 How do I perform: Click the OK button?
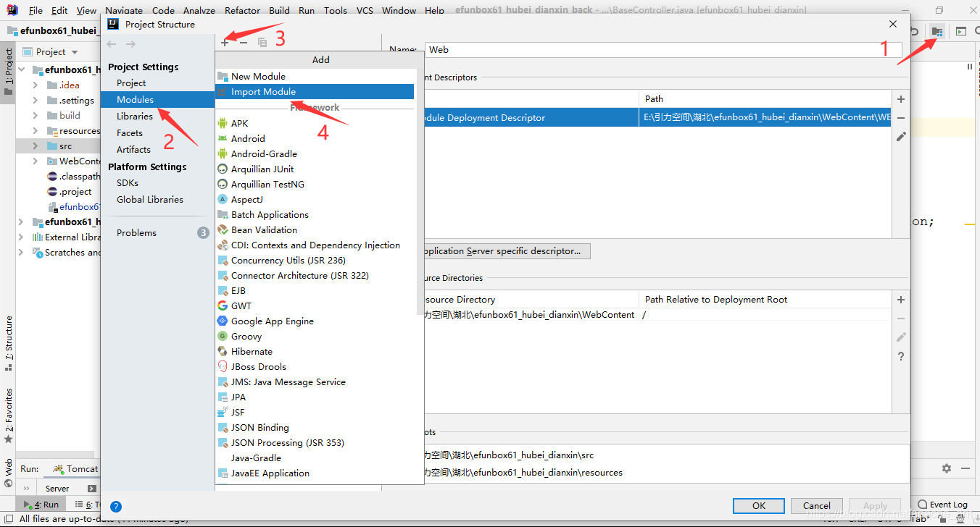point(758,506)
